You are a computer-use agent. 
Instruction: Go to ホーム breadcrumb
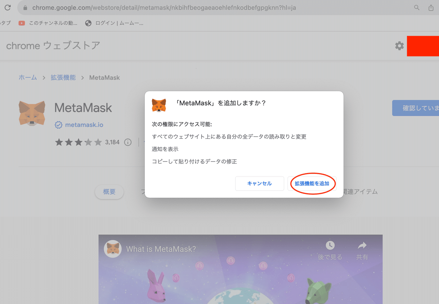[28, 78]
